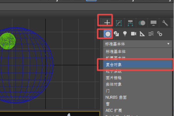This screenshot has width=174, height=116.
Task: Select the Geometry category icon
Action: (x=108, y=34)
